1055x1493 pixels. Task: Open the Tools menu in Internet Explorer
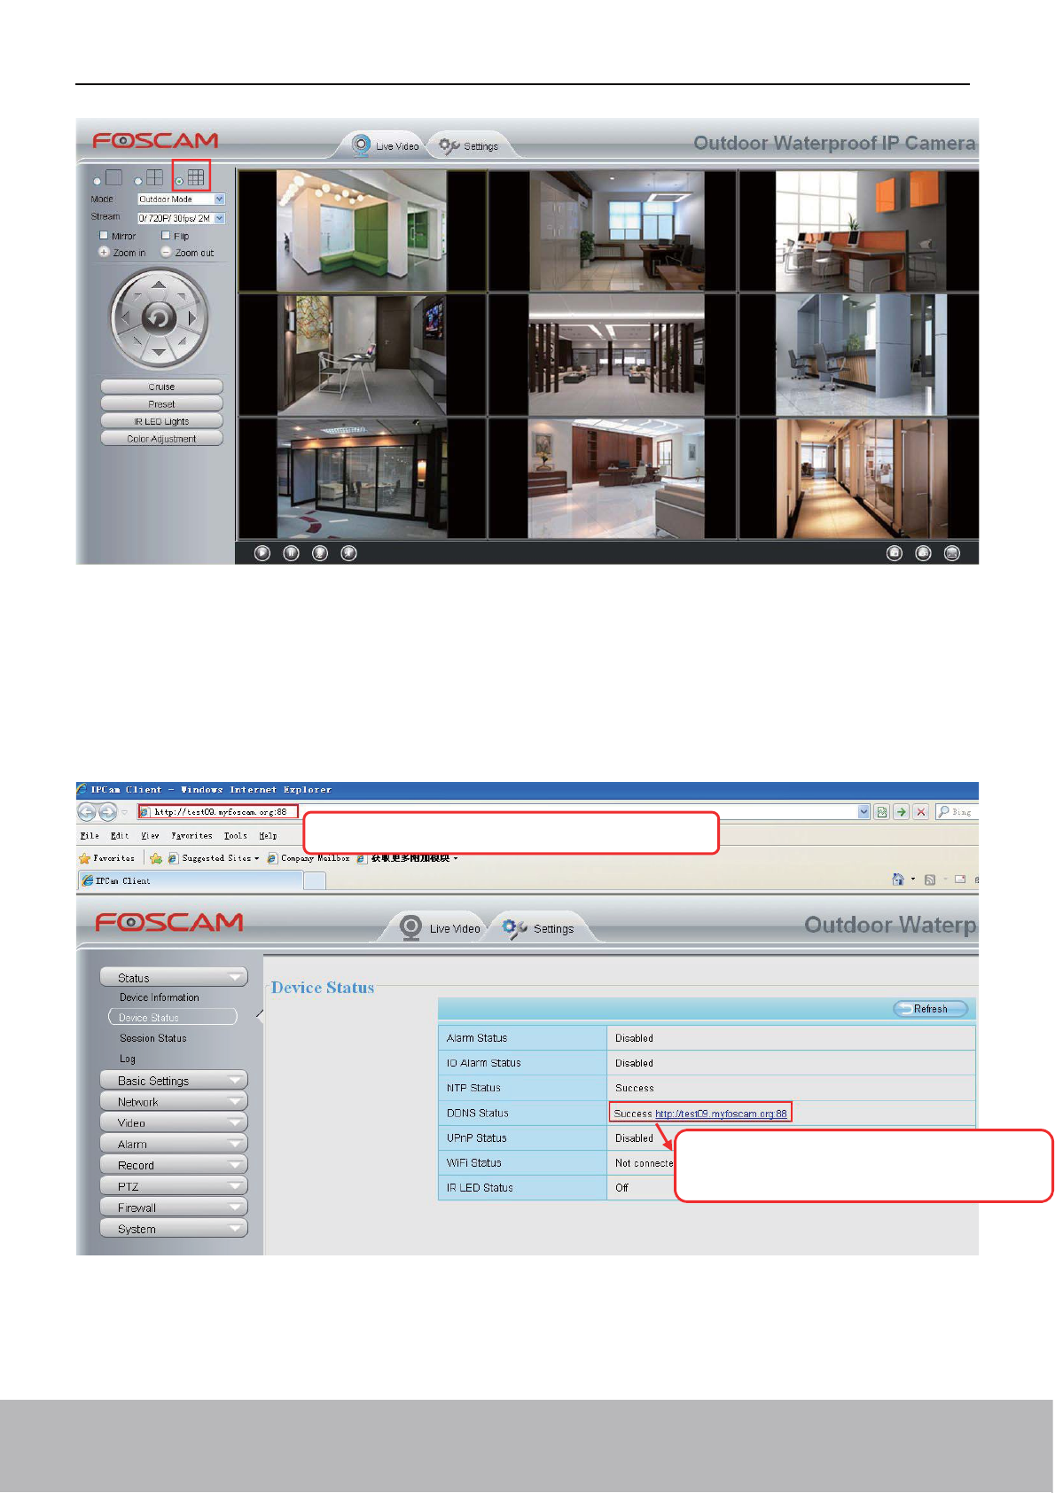(235, 835)
